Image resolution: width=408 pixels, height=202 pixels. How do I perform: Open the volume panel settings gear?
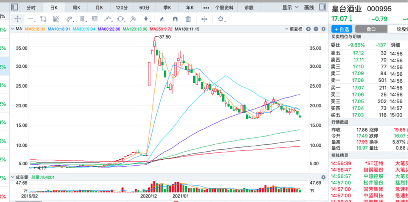click(x=323, y=177)
